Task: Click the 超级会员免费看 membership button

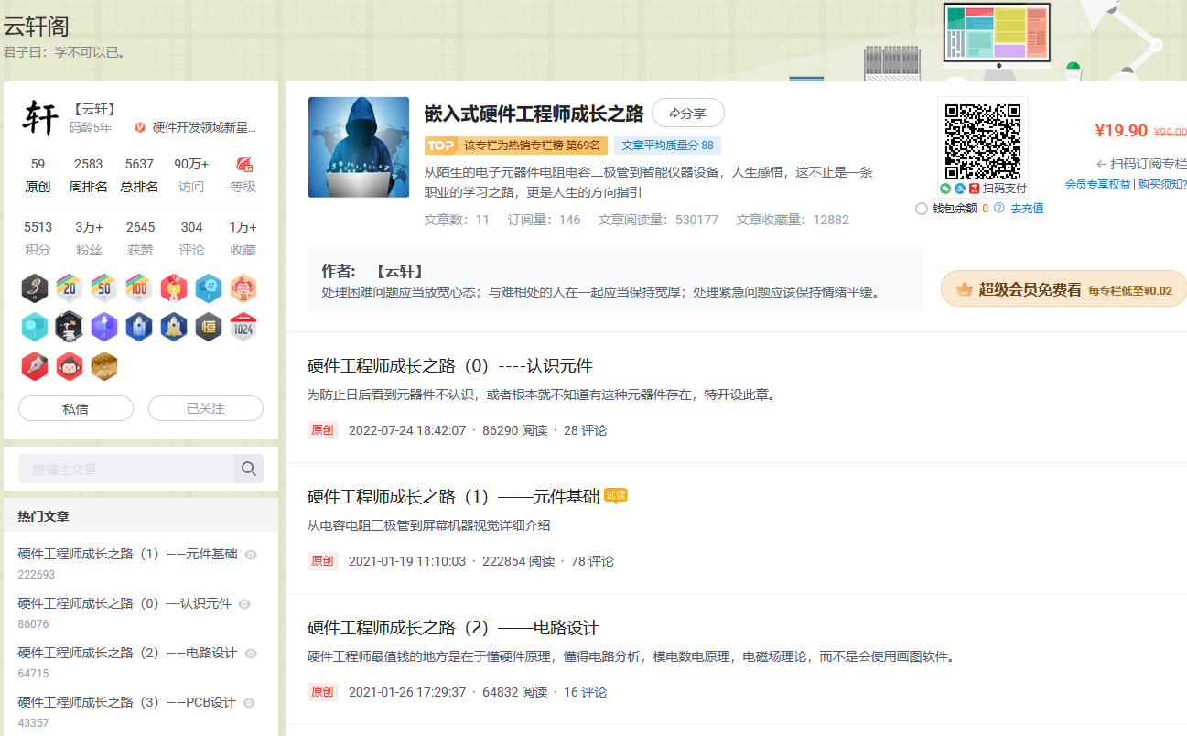Action: [1063, 289]
